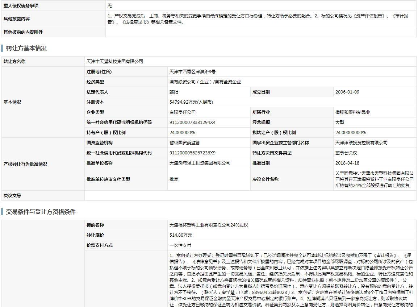Image resolution: width=418 pixels, height=307 pixels.
Task: Click the 产权转让行为批准情况 group label
Action: click(x=25, y=164)
